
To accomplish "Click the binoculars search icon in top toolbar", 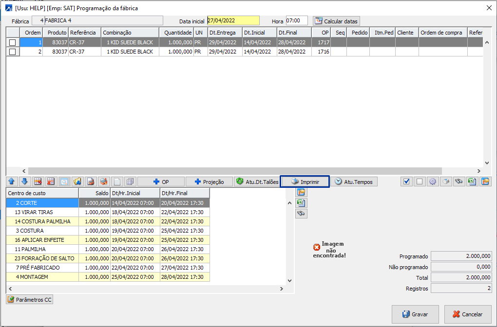I will (459, 182).
